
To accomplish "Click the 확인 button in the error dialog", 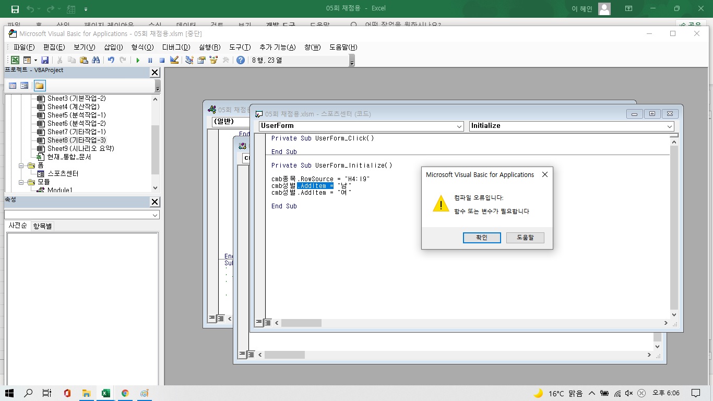I will [x=481, y=238].
